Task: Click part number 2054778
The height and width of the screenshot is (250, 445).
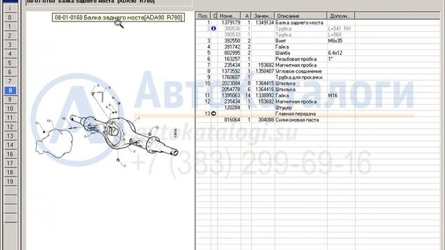Action: click(231, 90)
